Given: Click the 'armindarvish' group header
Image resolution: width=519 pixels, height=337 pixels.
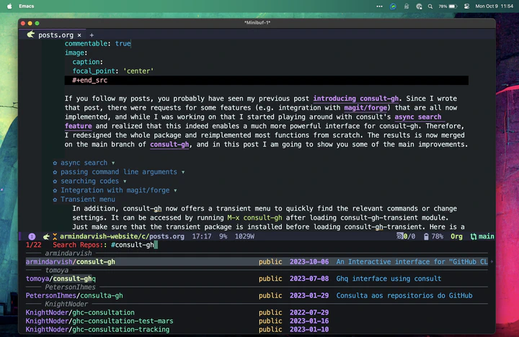Looking at the screenshot, I should 68,253.
